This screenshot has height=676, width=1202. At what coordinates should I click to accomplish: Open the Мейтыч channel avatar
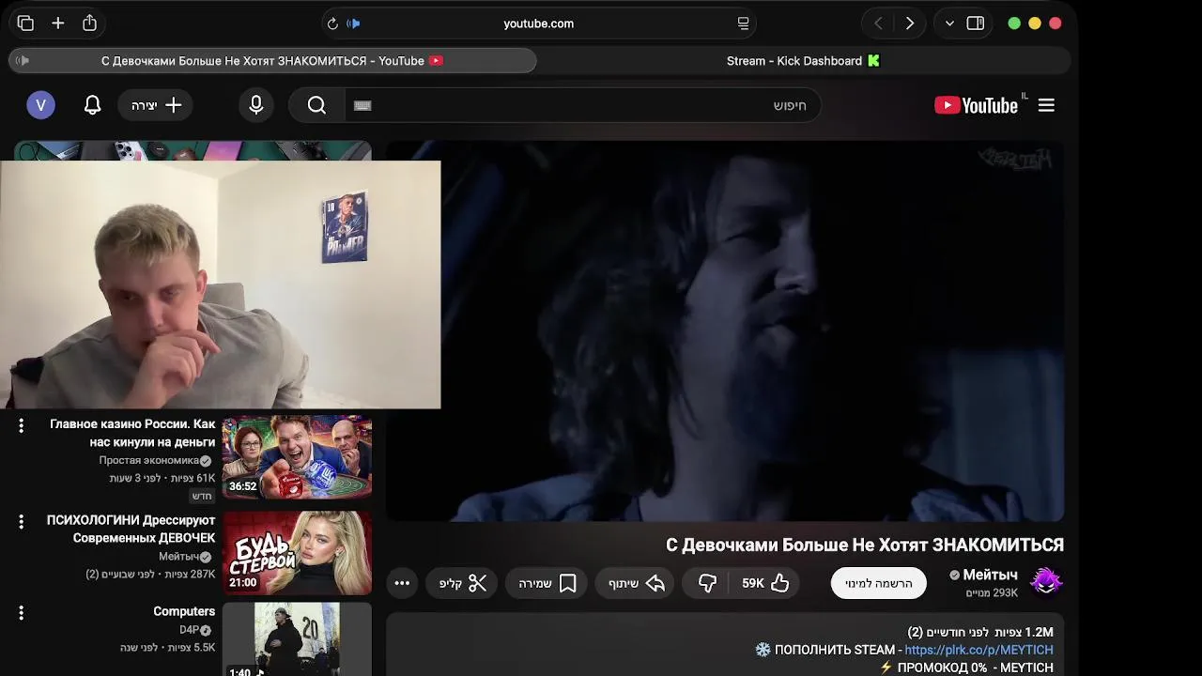tap(1046, 582)
